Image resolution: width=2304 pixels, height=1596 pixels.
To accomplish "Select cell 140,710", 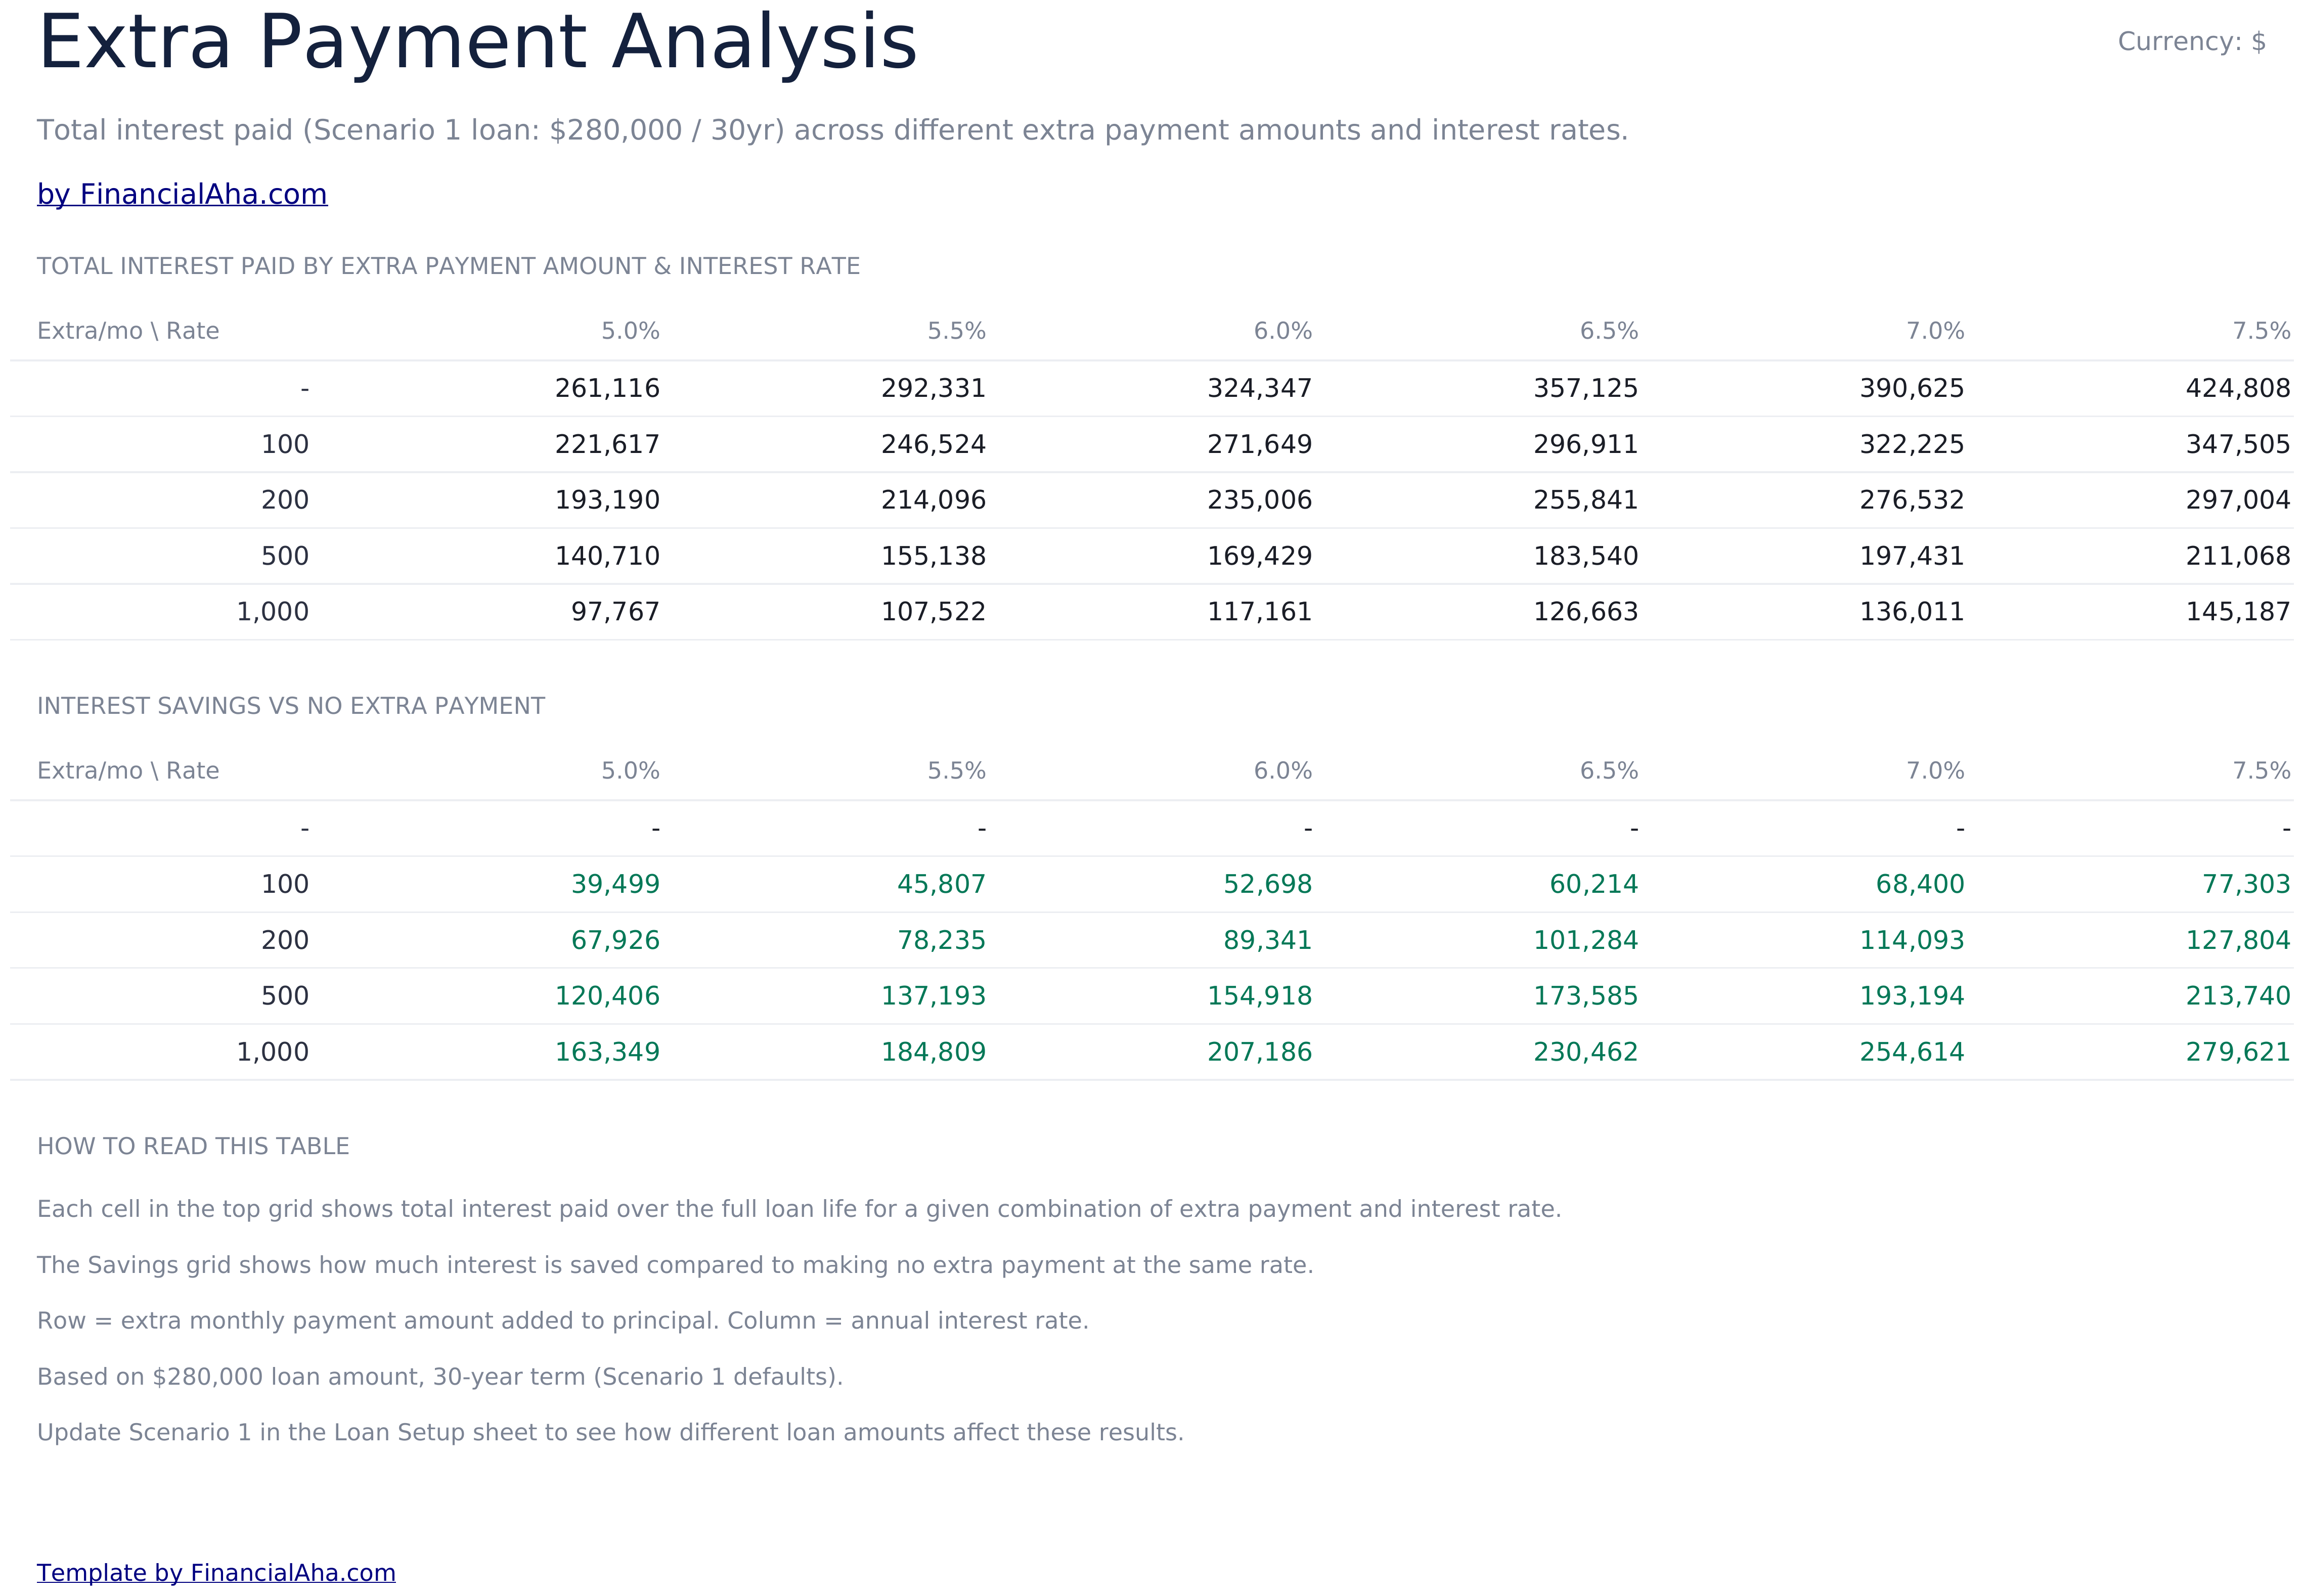I will (x=607, y=556).
